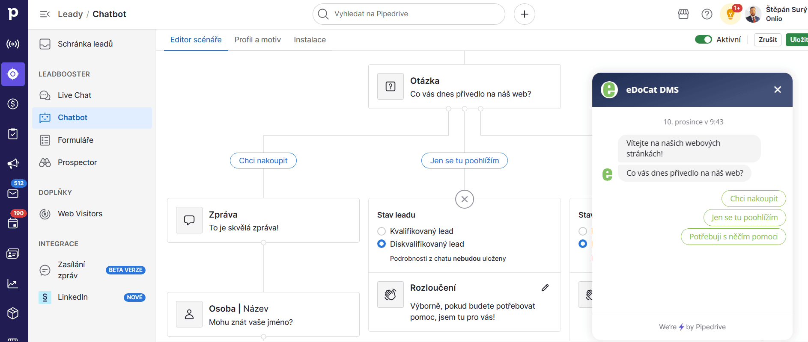Image resolution: width=808 pixels, height=342 pixels.
Task: Open Prospector in the sidebar
Action: (92, 162)
